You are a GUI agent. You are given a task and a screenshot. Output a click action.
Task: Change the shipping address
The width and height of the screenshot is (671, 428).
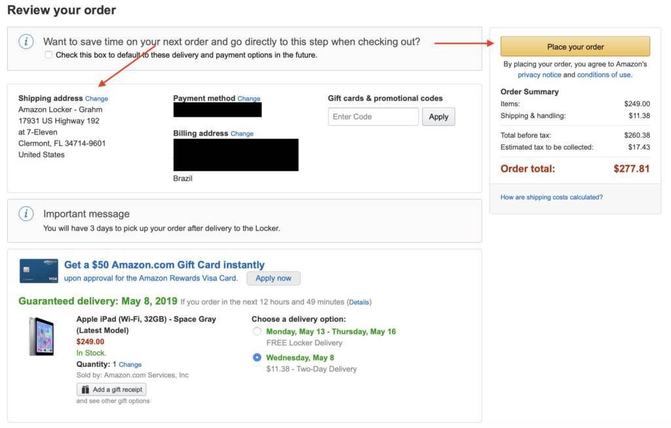point(97,99)
